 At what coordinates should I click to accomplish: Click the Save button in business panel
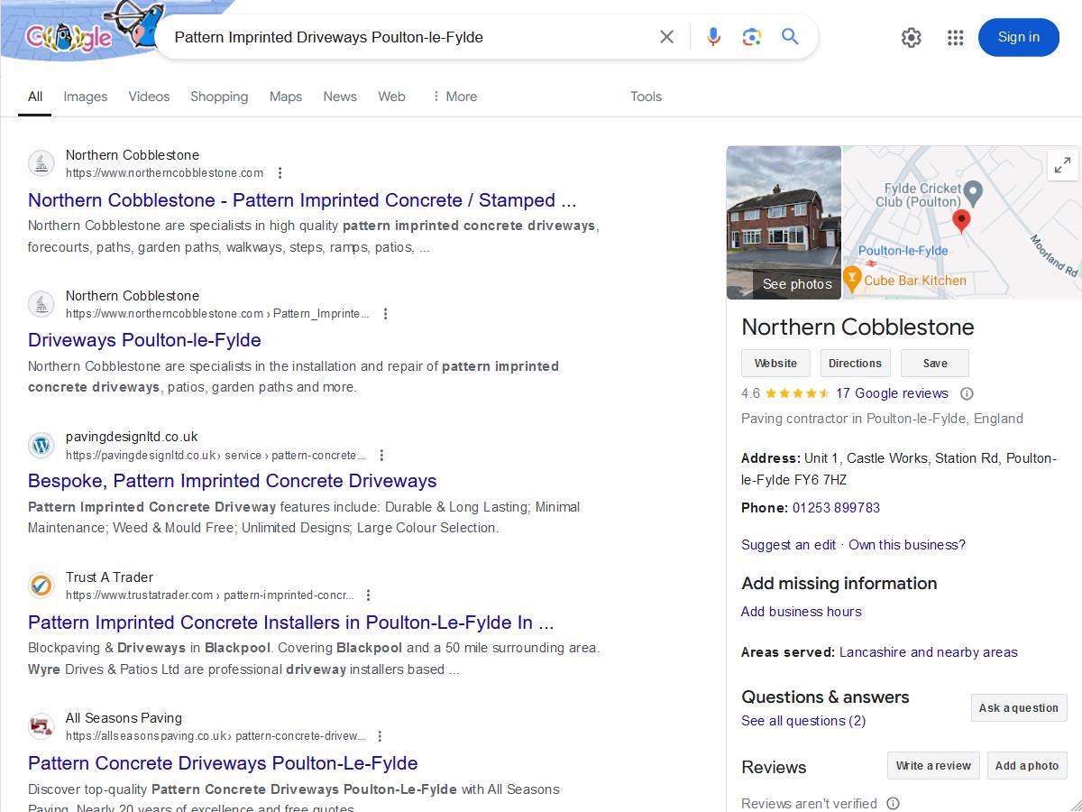pos(935,364)
